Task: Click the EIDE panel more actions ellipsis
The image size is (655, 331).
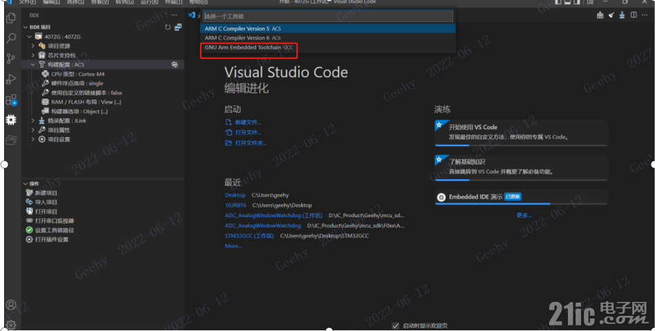Action: click(x=174, y=15)
